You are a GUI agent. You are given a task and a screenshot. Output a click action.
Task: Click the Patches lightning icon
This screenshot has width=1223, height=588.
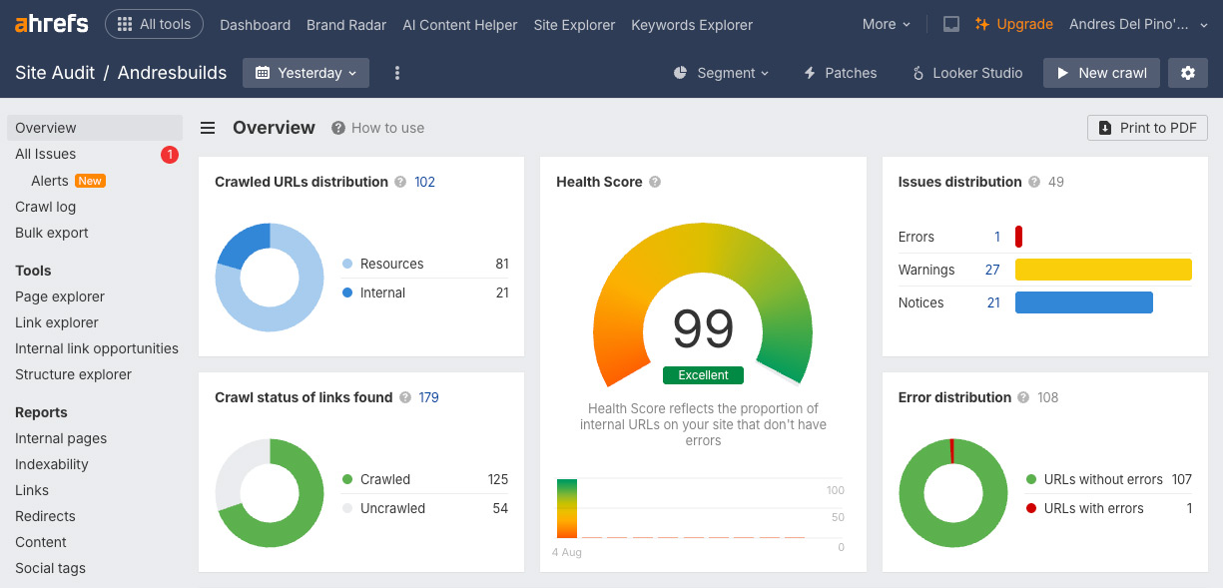(x=811, y=73)
